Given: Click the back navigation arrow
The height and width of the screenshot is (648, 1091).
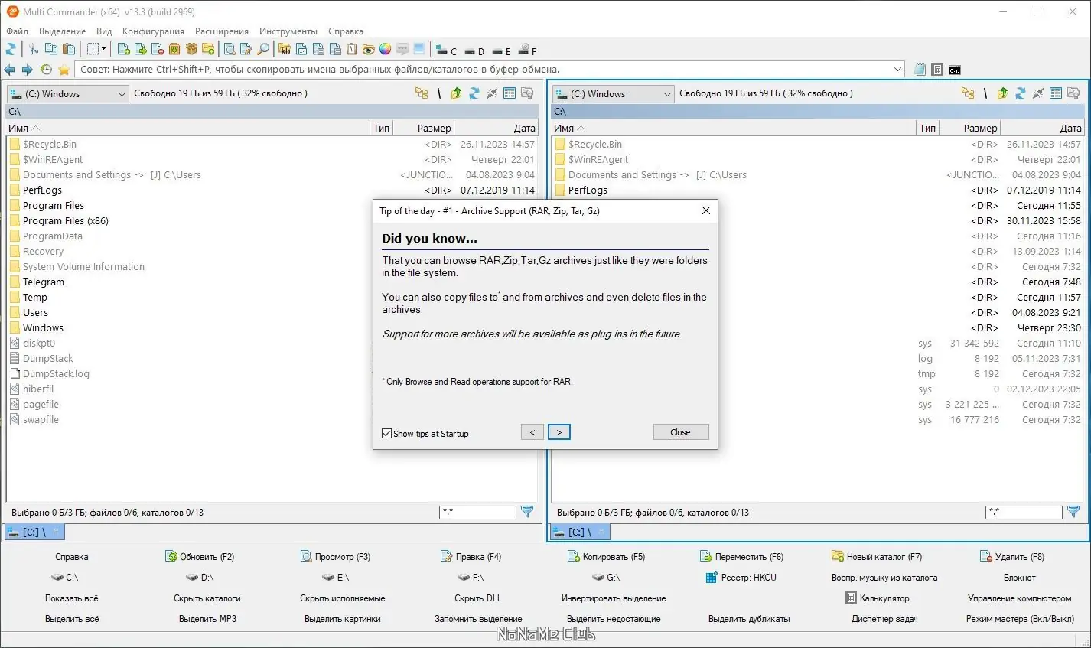Looking at the screenshot, I should point(10,70).
